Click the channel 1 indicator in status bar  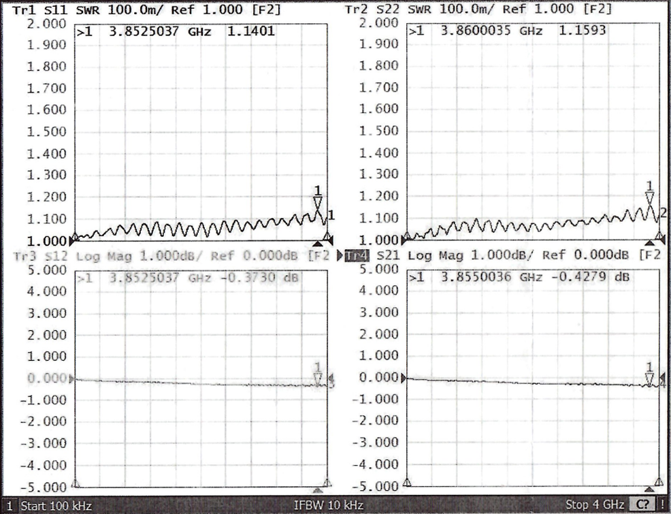10,506
